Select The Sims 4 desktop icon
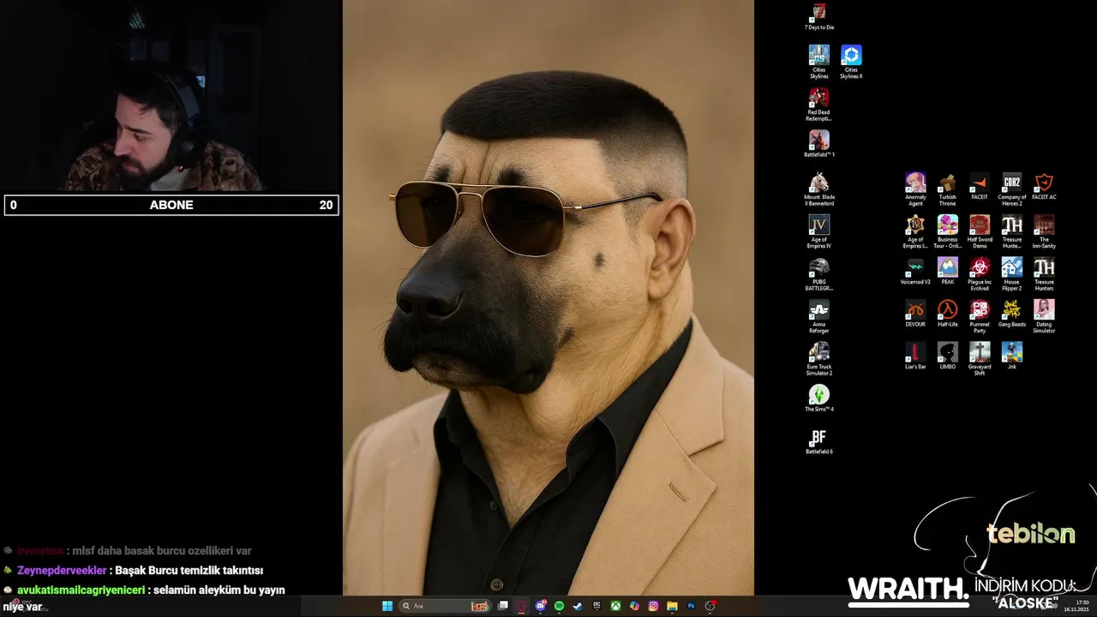 [819, 398]
